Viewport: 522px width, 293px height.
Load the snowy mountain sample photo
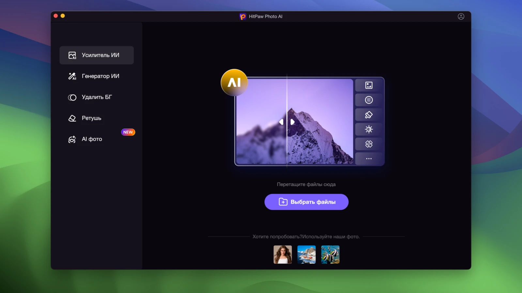306,255
